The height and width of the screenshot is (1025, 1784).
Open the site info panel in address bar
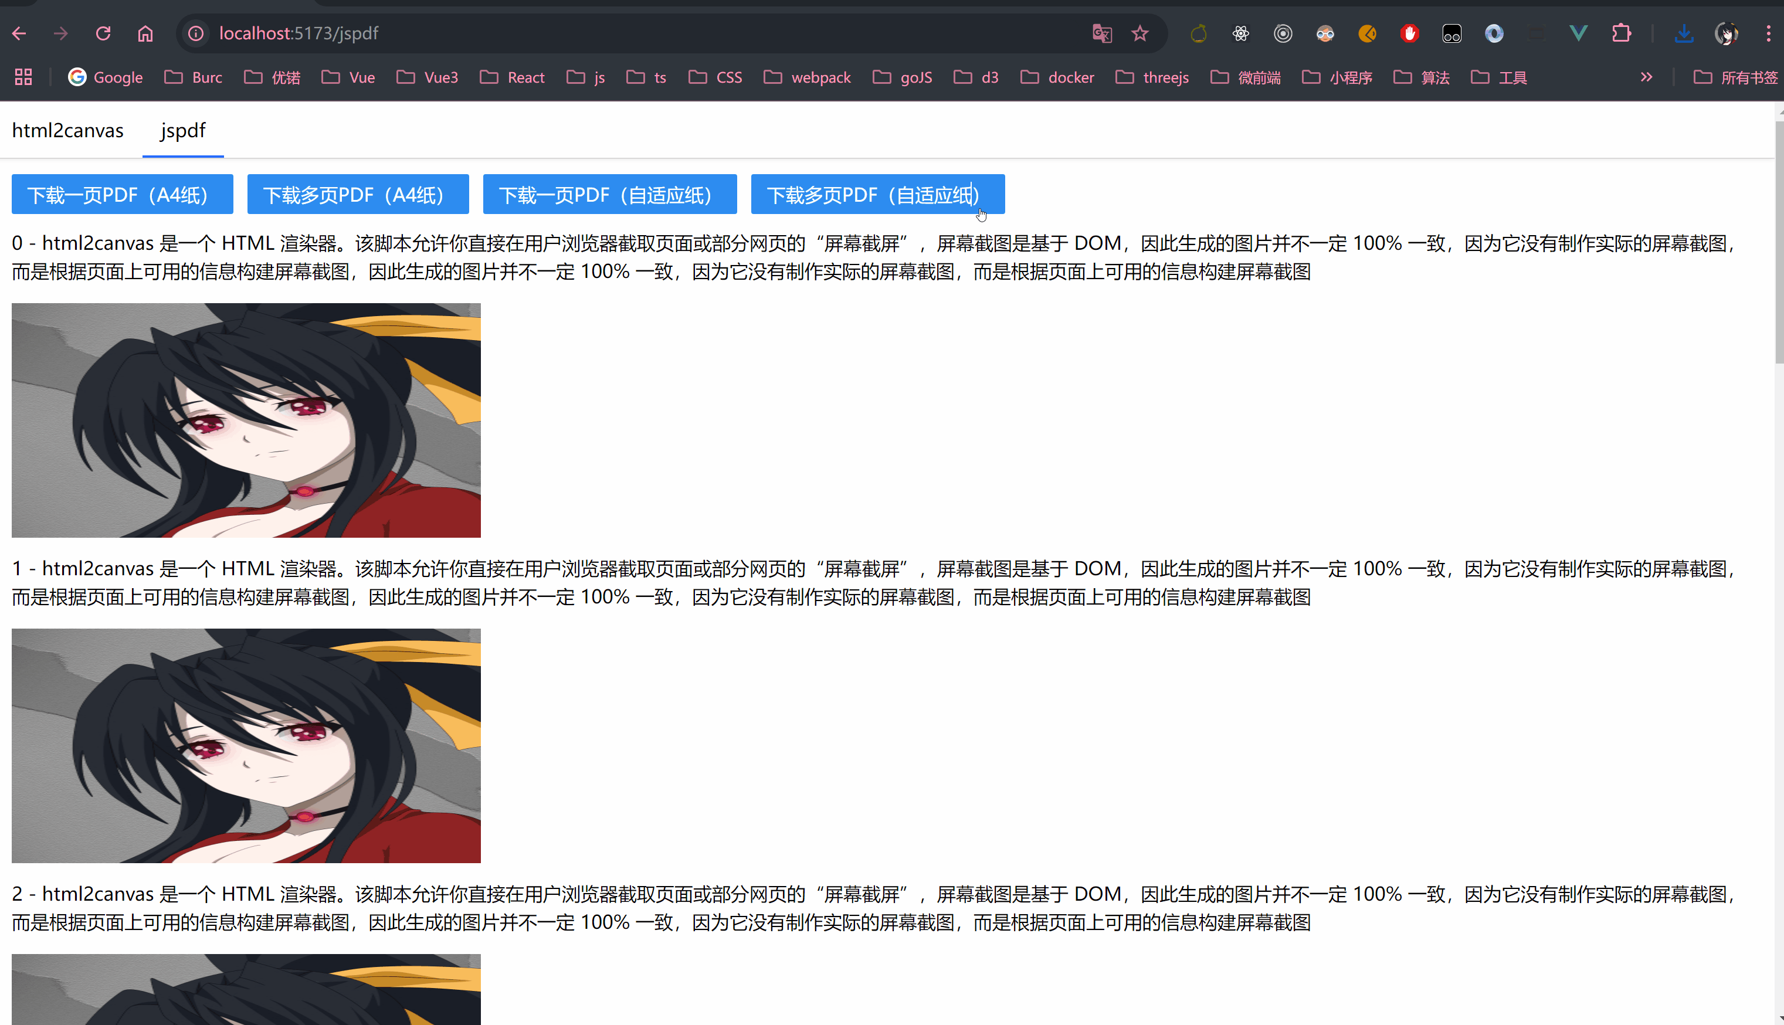[195, 33]
